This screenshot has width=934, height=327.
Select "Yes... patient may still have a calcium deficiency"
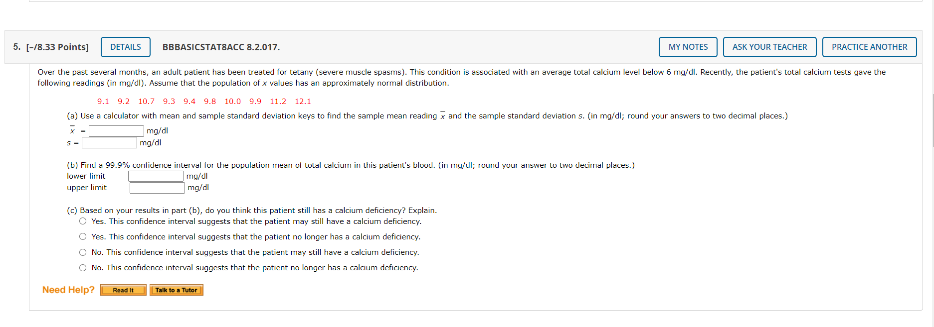point(82,221)
